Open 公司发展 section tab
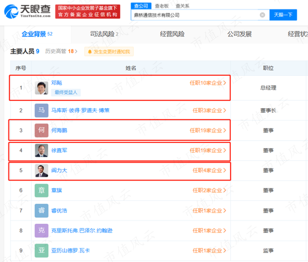308x262 pixels. [x=240, y=34]
